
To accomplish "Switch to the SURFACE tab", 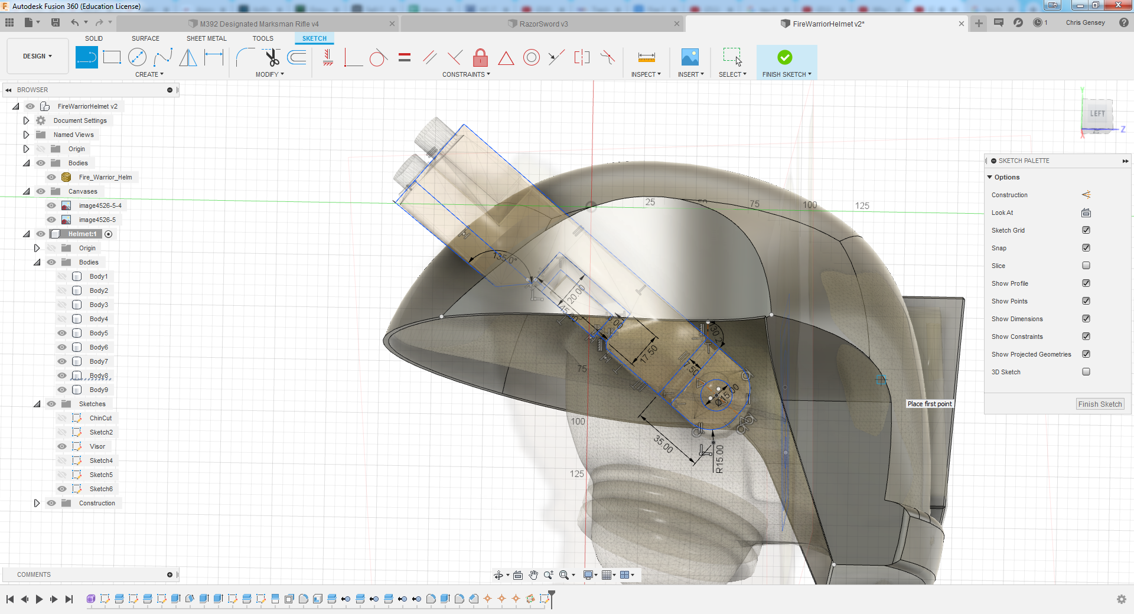I will point(145,38).
